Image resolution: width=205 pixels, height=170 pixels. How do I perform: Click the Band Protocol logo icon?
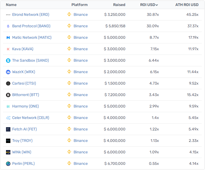(8, 26)
